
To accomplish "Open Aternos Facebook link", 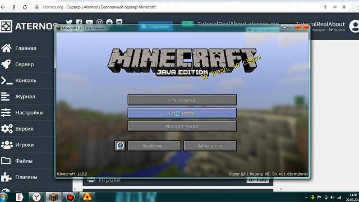I will (79, 22).
